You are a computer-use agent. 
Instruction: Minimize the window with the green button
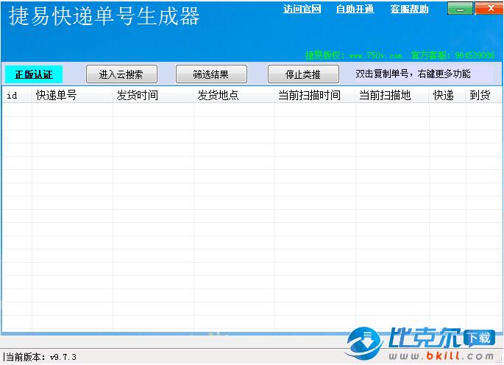(461, 8)
